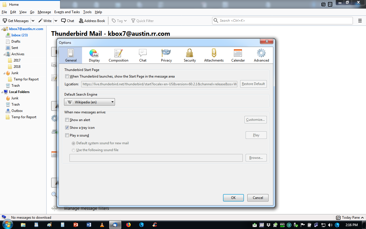366x229 pixels.
Task: Open the Drafts folder
Action: [16, 42]
